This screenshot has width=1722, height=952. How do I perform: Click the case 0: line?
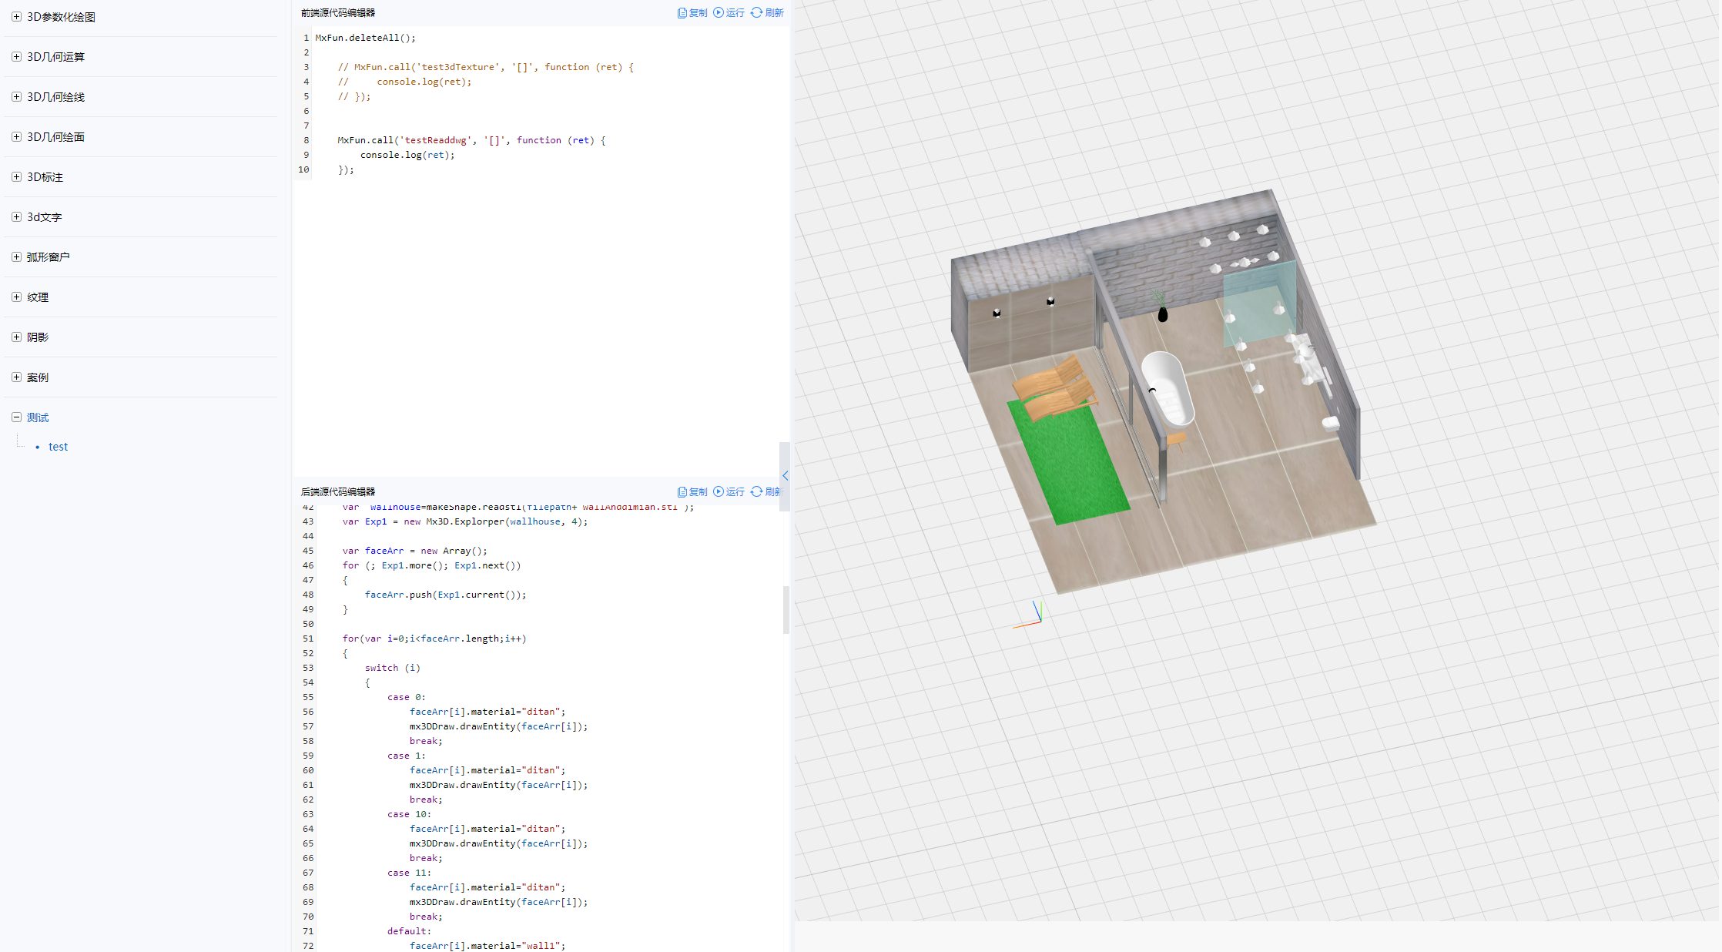407,697
